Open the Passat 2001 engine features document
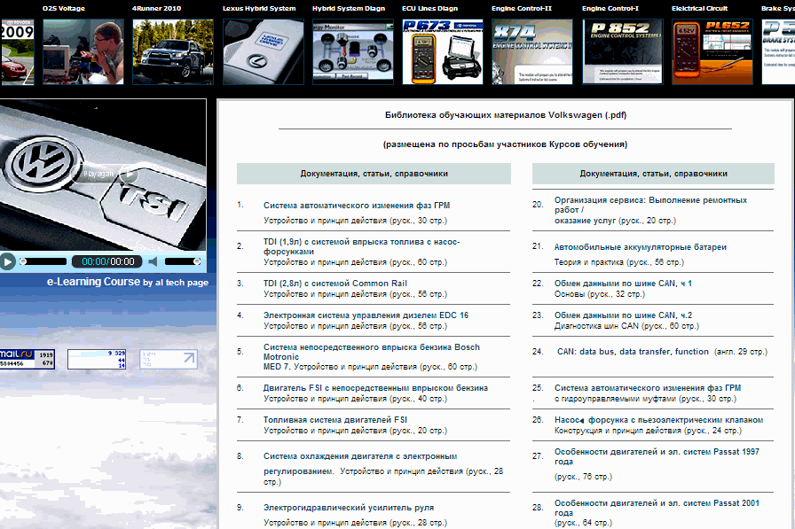The image size is (795, 529). coord(657,508)
